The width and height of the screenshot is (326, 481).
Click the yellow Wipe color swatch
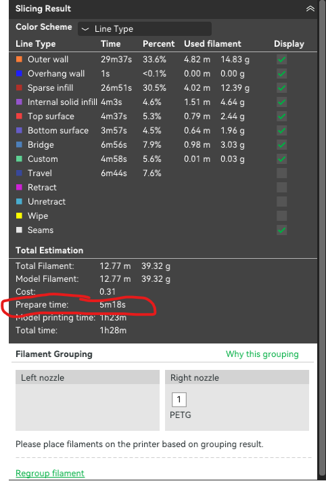coord(20,215)
